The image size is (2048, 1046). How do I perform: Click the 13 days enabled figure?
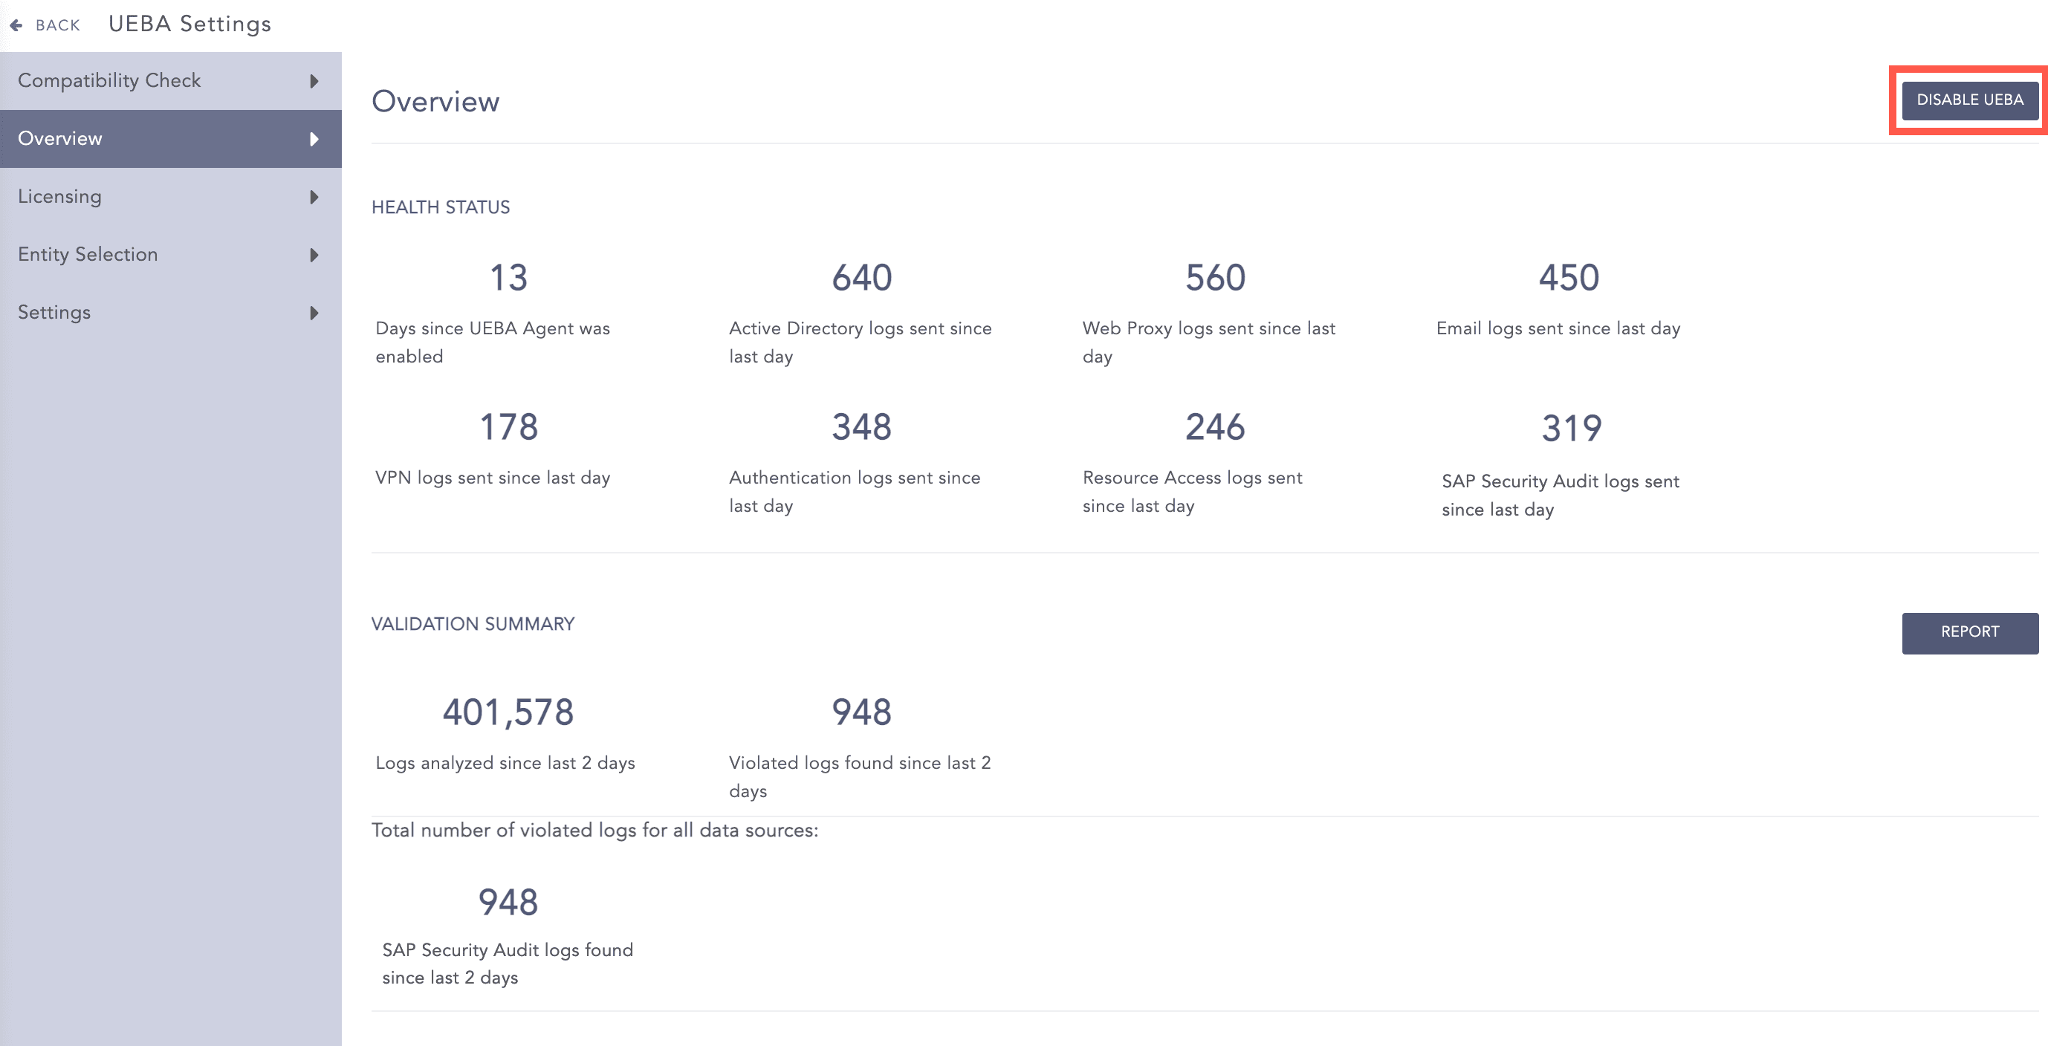click(x=508, y=278)
